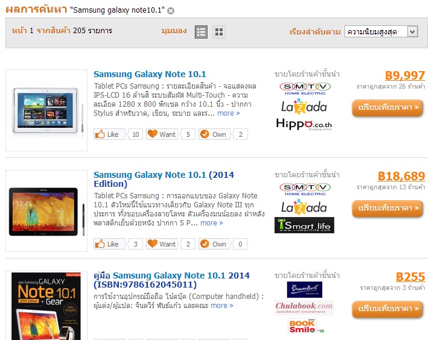Switch to list view layout
The image size is (432, 340).
[201, 32]
